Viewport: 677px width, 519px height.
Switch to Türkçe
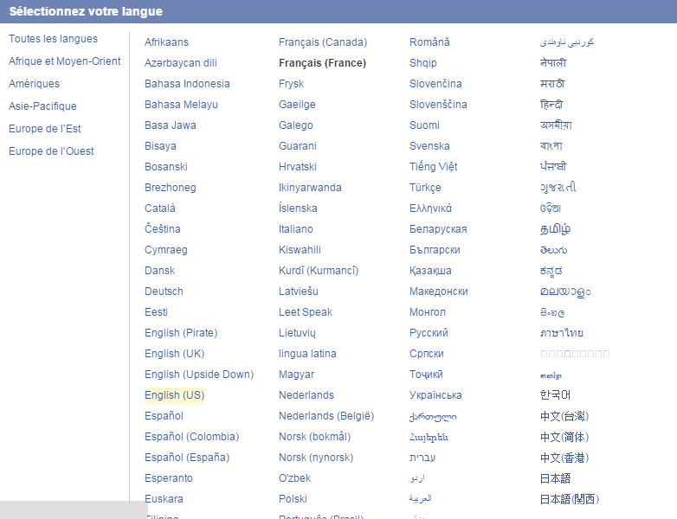coord(425,187)
